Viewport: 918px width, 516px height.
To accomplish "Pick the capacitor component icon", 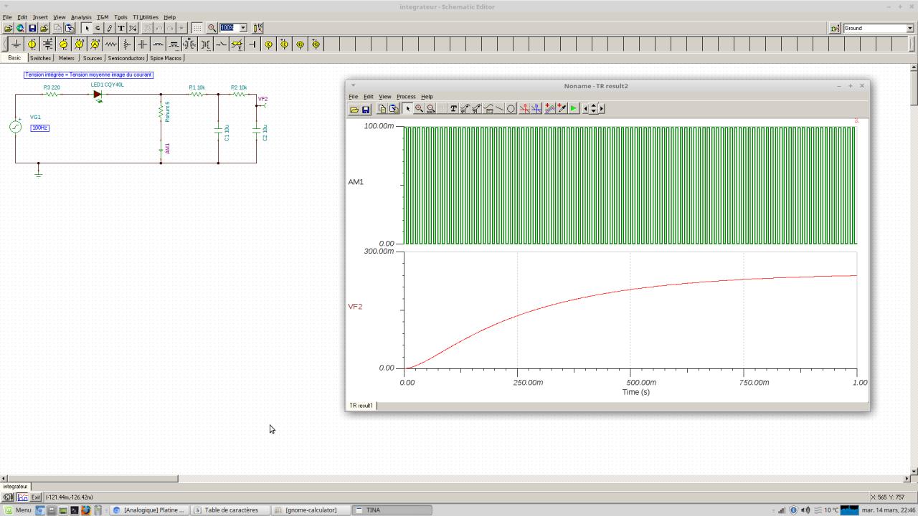I will (x=143, y=44).
